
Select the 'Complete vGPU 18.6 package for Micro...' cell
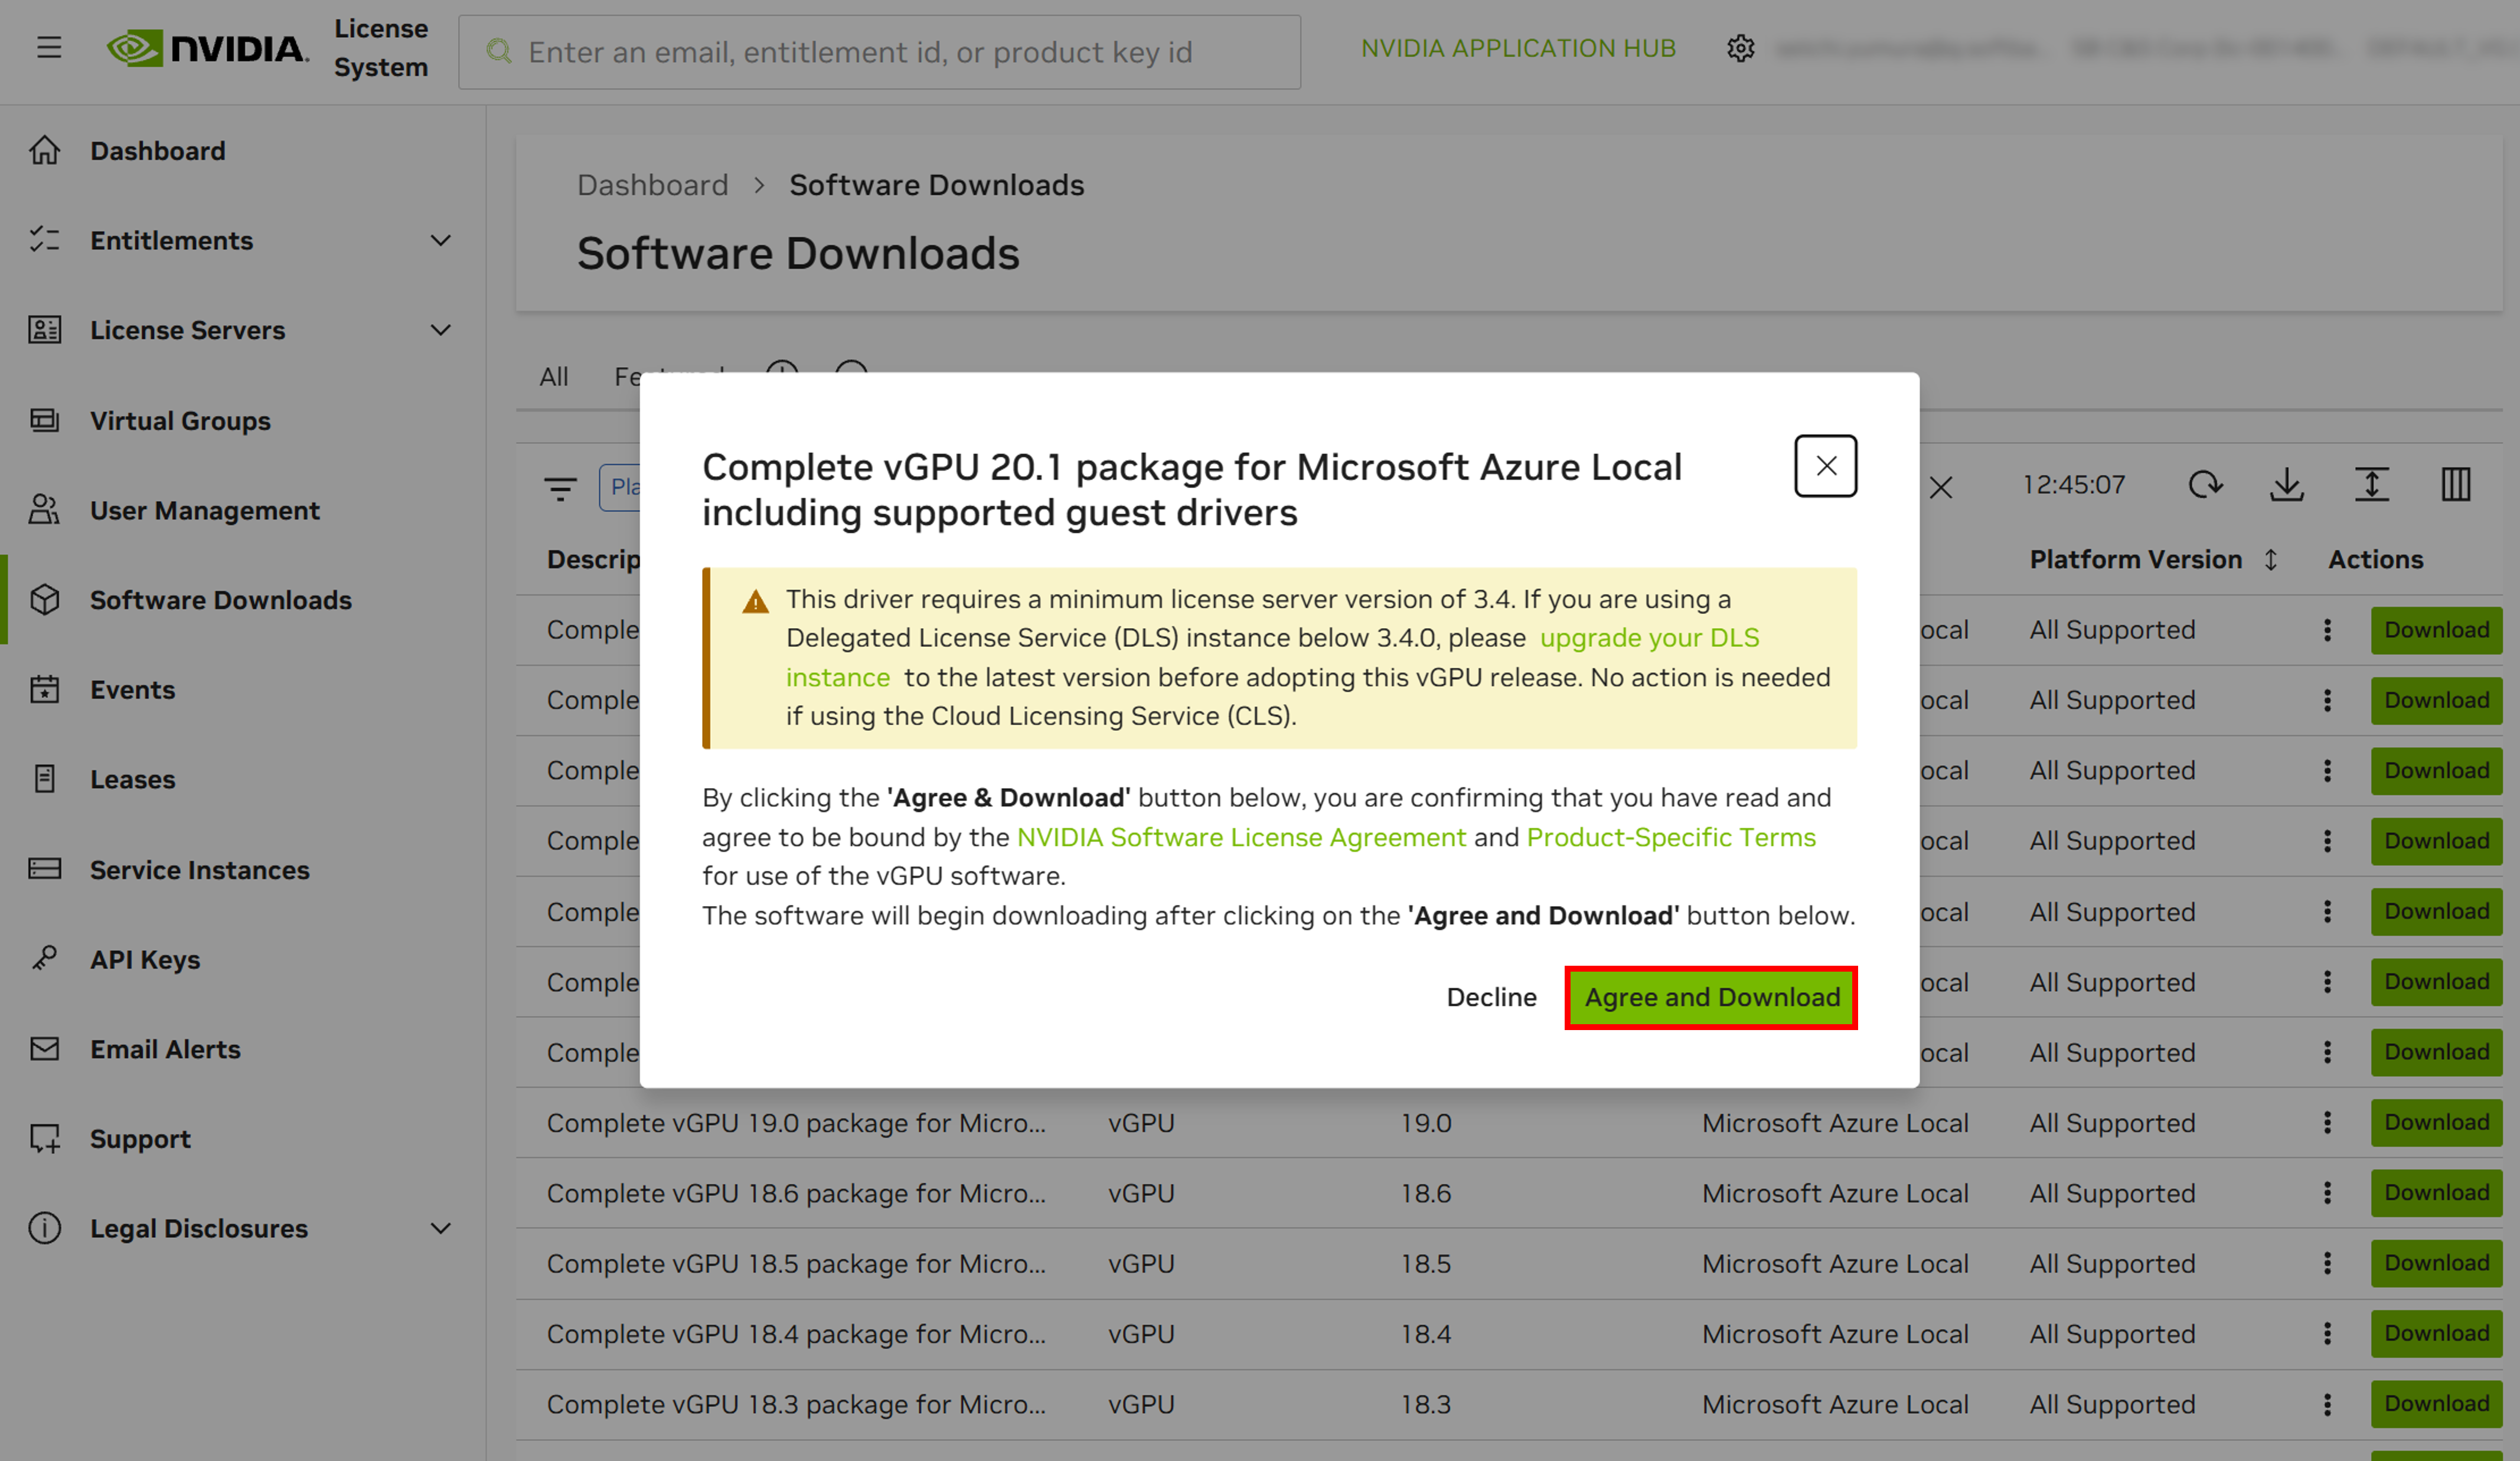pos(796,1193)
